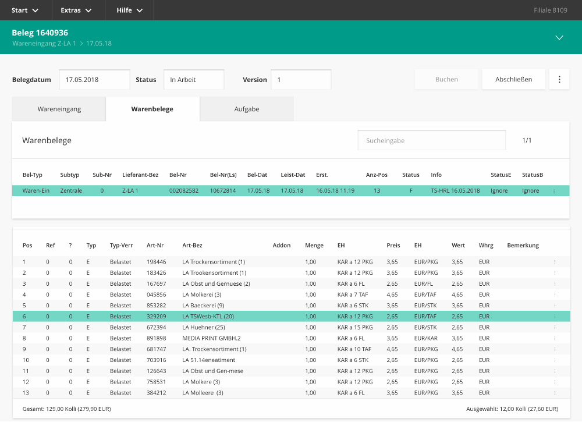
Task: Open options for LA Huehner (25) row
Action: [555, 327]
